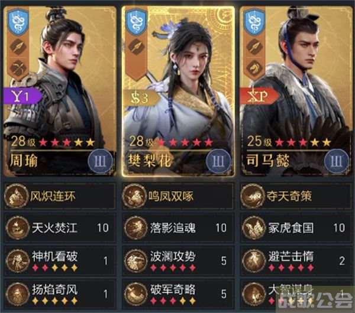Select the bow troop icon on 周瑜's card
Image resolution: width=355 pixels, height=313 pixels.
18,68
